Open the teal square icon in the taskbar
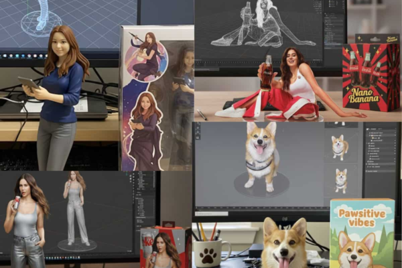Screen dimensions: 402x268 [17, 56]
